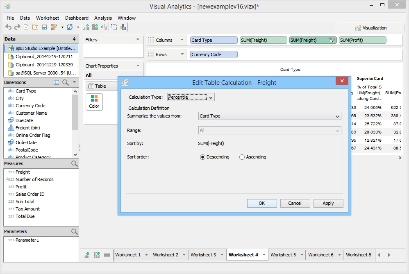Open dropdown arrow next to plug icon
The image size is (409, 274).
point(62,27)
